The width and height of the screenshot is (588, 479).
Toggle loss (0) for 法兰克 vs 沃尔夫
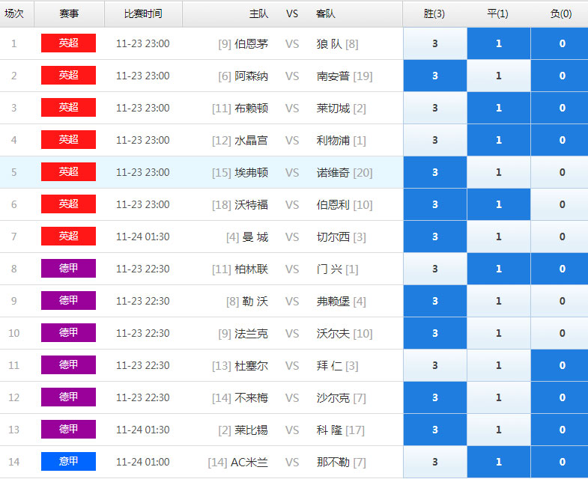click(x=560, y=334)
